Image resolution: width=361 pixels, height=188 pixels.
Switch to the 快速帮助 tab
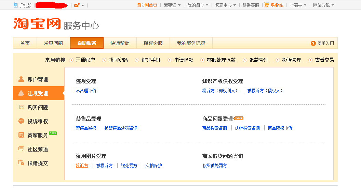click(120, 43)
